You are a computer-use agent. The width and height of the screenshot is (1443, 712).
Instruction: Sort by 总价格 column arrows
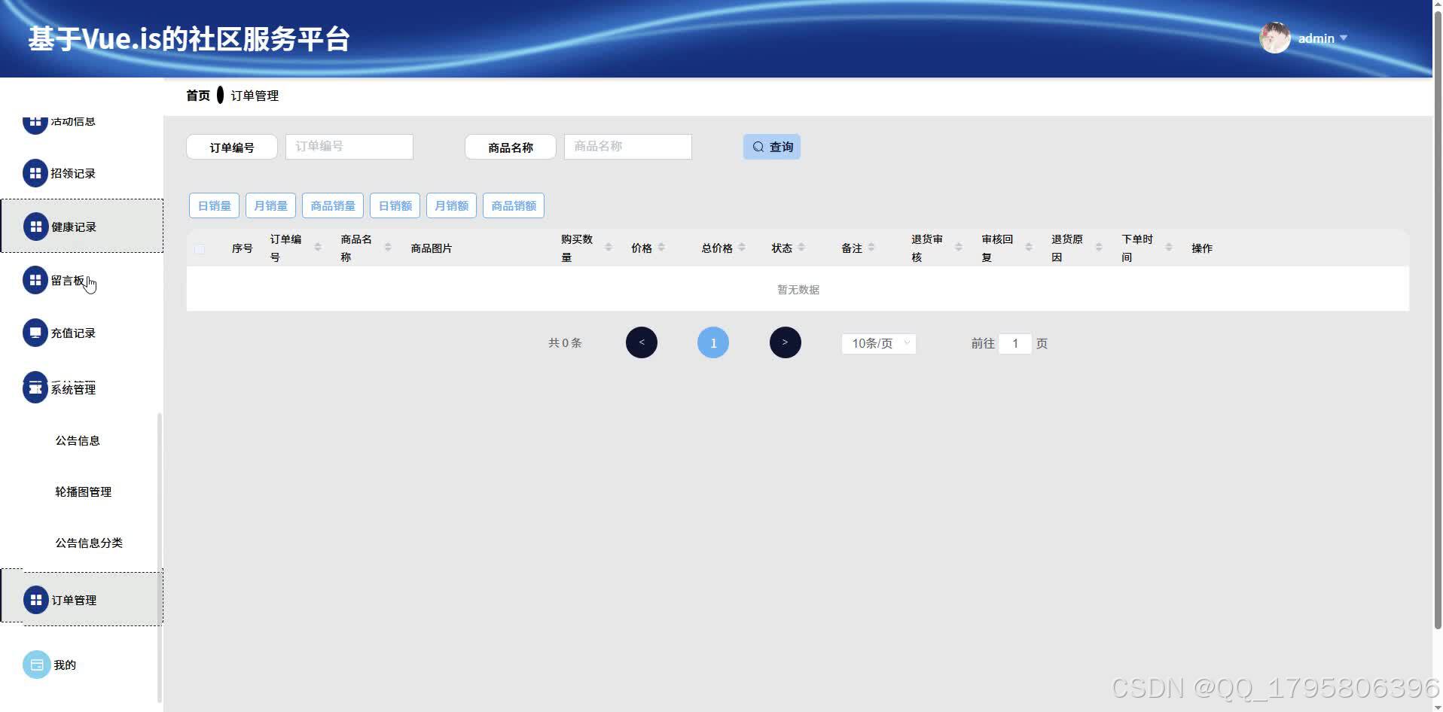pyautogui.click(x=742, y=247)
